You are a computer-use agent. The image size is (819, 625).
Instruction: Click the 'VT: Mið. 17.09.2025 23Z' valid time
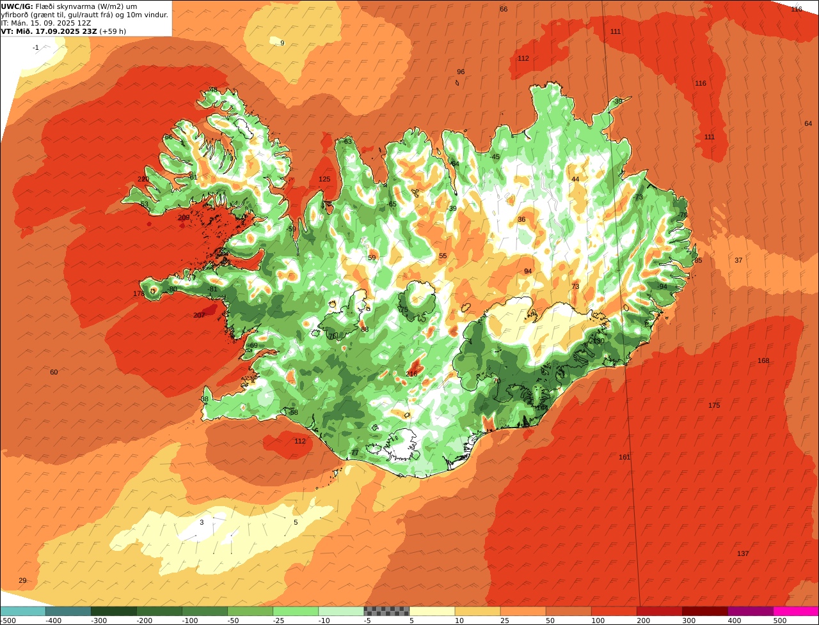pos(49,31)
